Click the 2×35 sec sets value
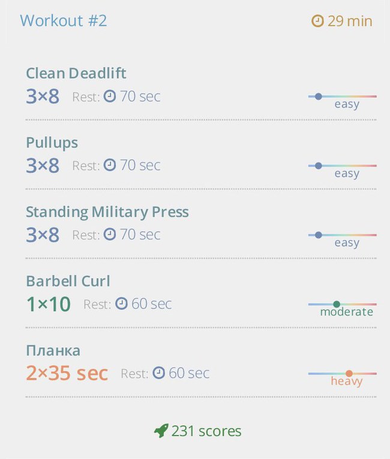 (x=67, y=373)
